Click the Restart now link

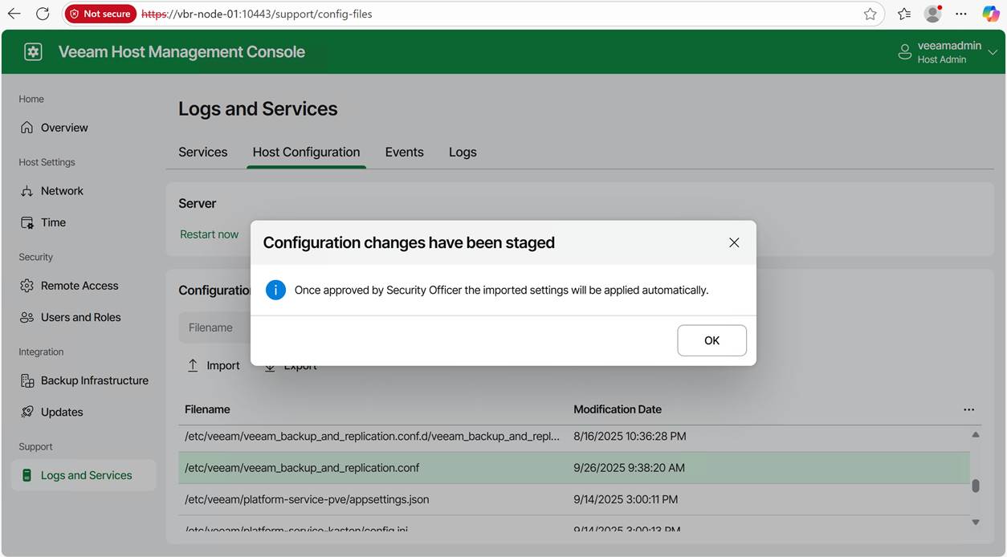pos(209,234)
